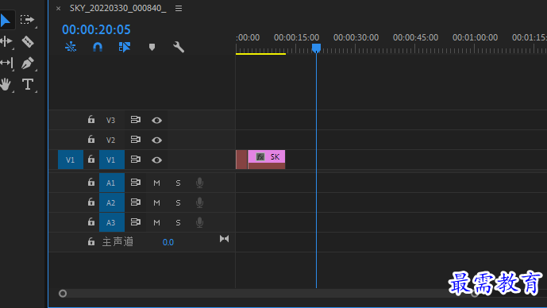Click the blue playhead marker

tap(316, 48)
